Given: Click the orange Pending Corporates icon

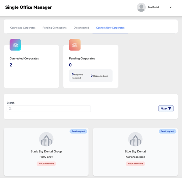Looking at the screenshot, I should 75,45.
